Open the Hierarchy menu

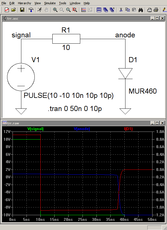click(x=24, y=3)
